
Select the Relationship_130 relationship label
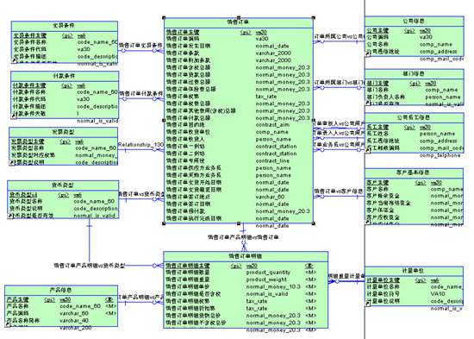point(140,145)
